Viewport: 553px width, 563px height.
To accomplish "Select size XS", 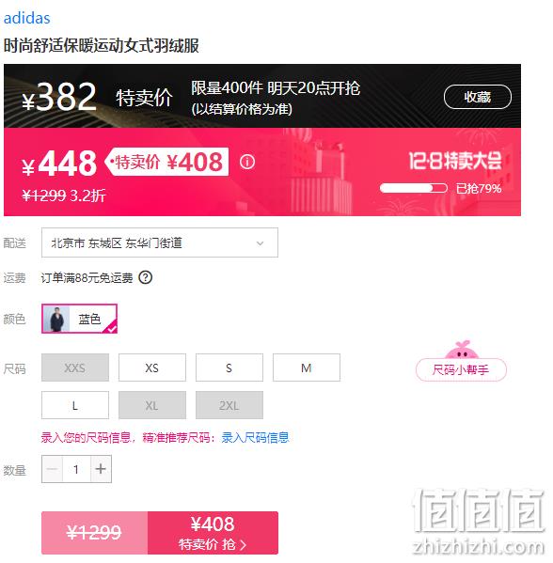I will [x=152, y=368].
